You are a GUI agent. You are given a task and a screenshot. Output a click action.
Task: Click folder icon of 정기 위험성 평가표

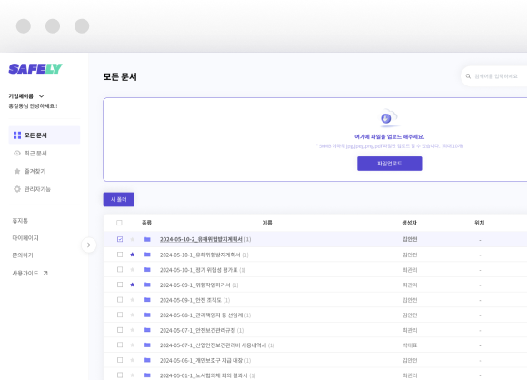tap(147, 270)
